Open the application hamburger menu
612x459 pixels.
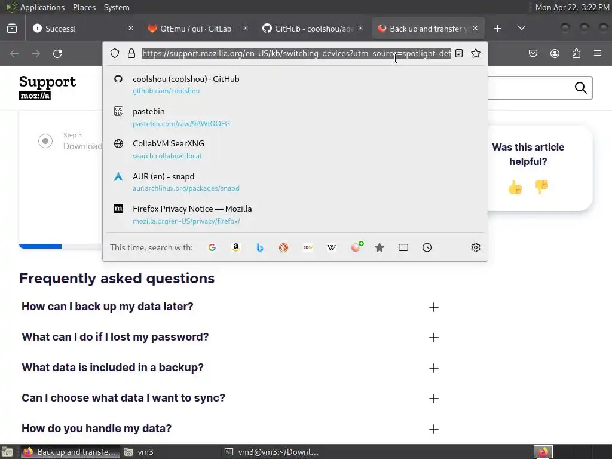click(598, 53)
